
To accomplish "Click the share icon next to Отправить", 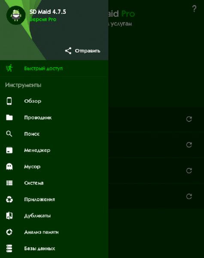I will [x=68, y=51].
